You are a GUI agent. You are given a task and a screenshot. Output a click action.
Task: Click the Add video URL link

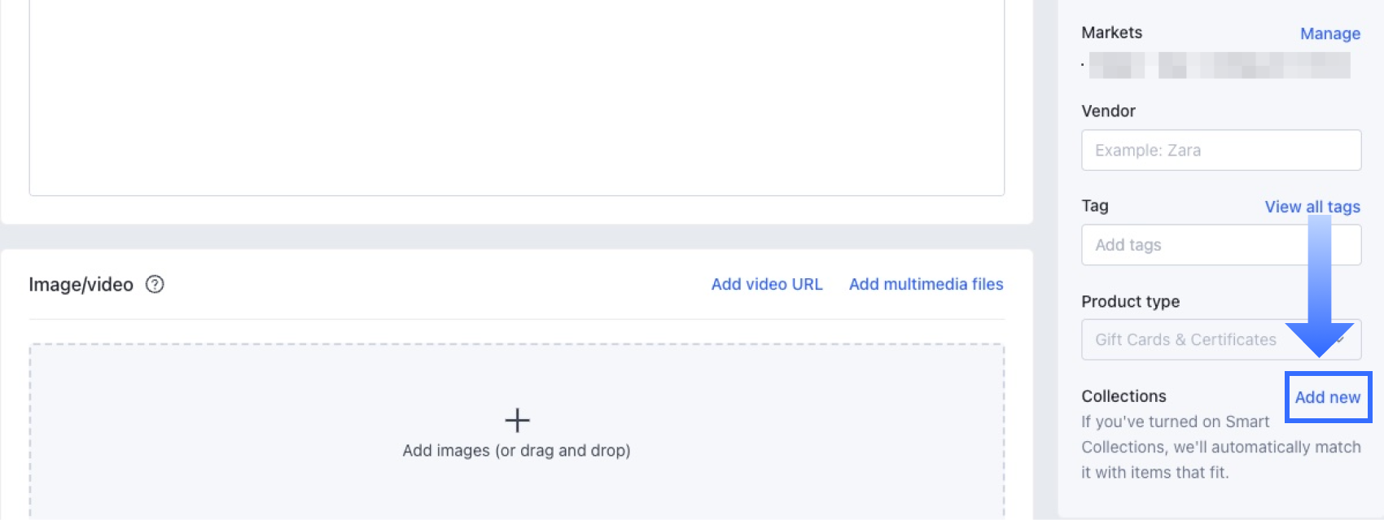(x=766, y=284)
